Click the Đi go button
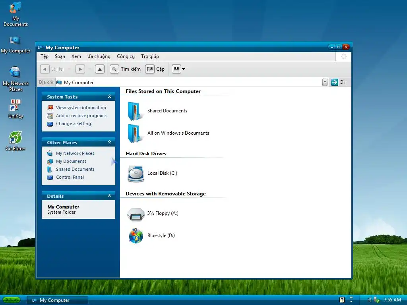The height and width of the screenshot is (305, 407). (x=338, y=82)
